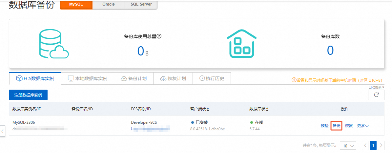
Task: Go to the previous page arrow
Action: (365, 145)
